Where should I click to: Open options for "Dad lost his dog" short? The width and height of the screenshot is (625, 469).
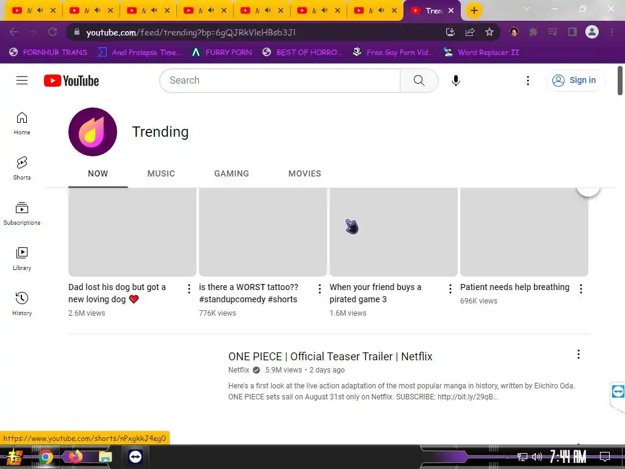[x=189, y=289]
